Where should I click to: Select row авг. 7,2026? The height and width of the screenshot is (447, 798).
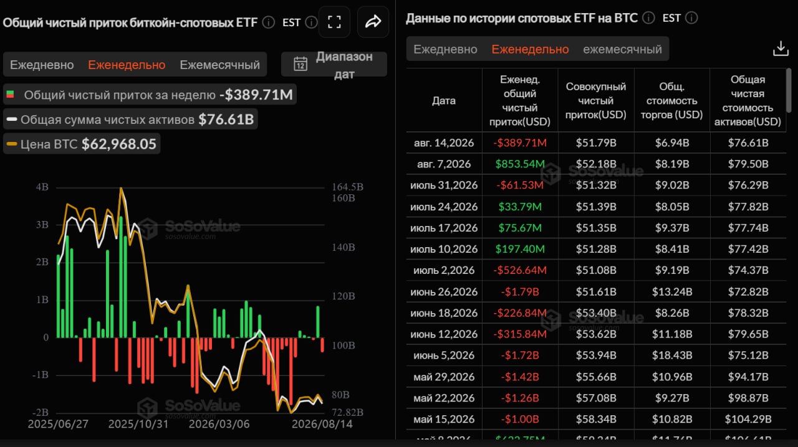click(596, 164)
